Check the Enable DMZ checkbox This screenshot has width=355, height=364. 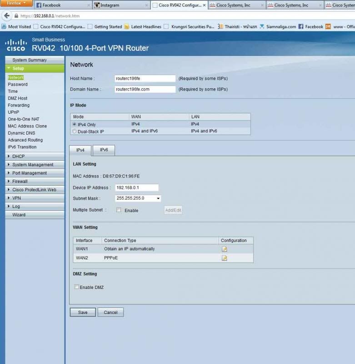point(76,287)
